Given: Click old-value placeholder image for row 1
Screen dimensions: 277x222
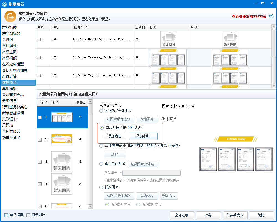Looking at the screenshot, I should (x=168, y=39).
